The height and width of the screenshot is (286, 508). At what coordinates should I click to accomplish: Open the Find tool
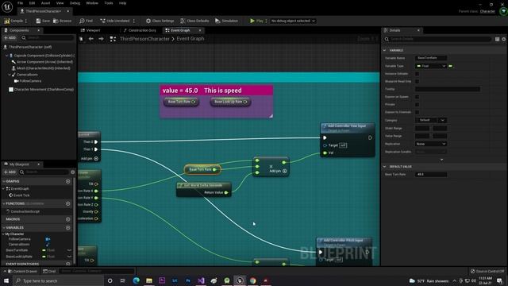click(x=86, y=21)
